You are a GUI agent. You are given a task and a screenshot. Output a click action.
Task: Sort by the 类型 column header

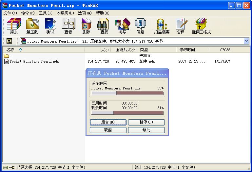(x=157, y=50)
